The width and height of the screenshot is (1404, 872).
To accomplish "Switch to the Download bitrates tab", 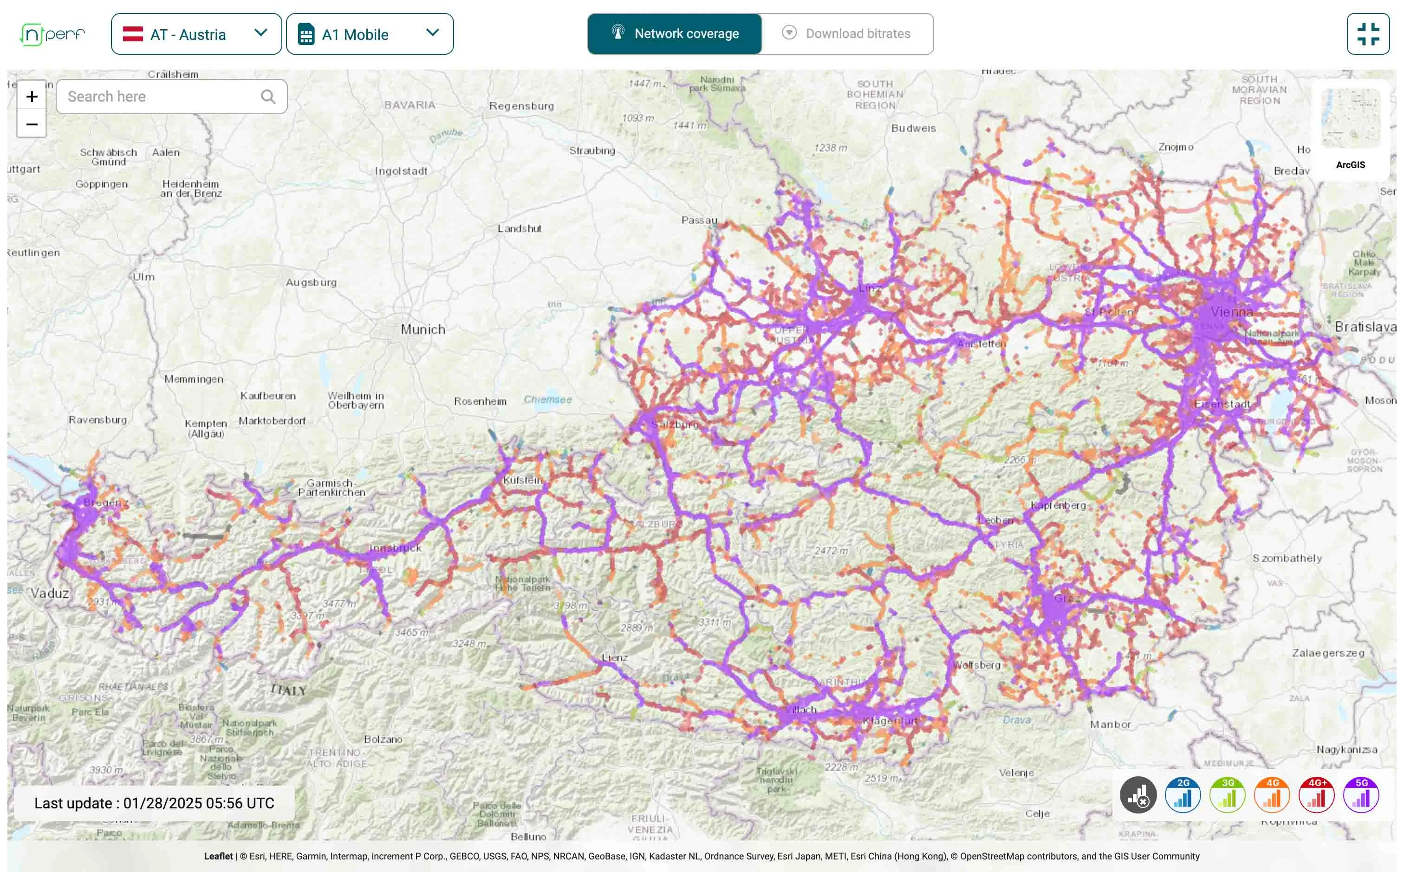I will point(848,34).
